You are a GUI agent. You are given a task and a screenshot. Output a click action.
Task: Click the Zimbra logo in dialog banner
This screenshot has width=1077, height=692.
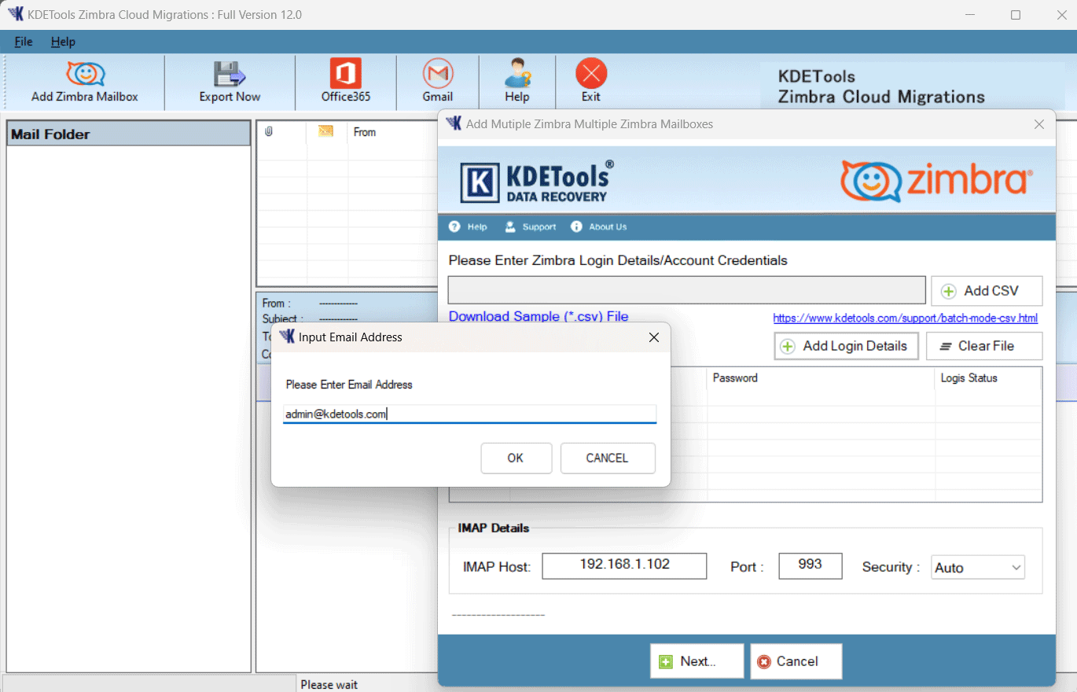(935, 182)
